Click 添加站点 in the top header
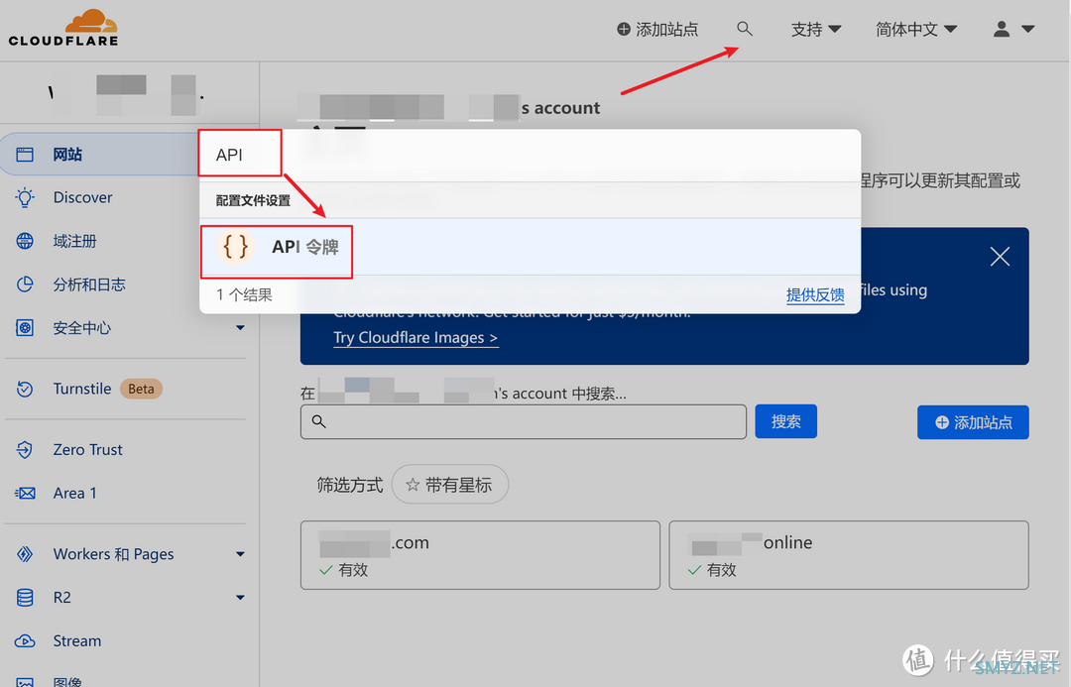 point(657,30)
